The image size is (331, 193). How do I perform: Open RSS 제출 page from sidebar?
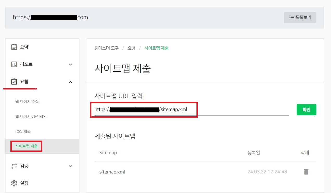tap(22, 131)
